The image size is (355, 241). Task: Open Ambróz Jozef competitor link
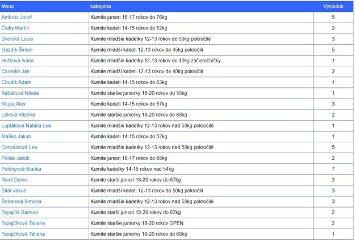[x=16, y=17]
